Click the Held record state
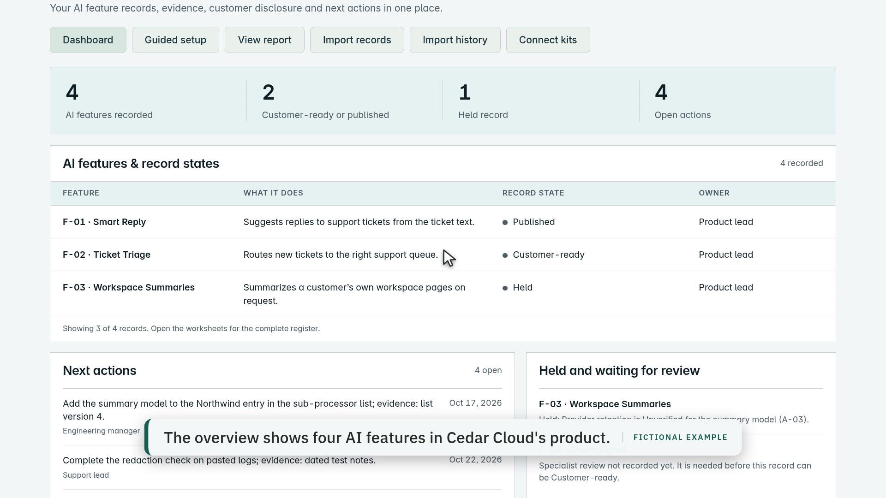The image size is (886, 498). pos(518,287)
